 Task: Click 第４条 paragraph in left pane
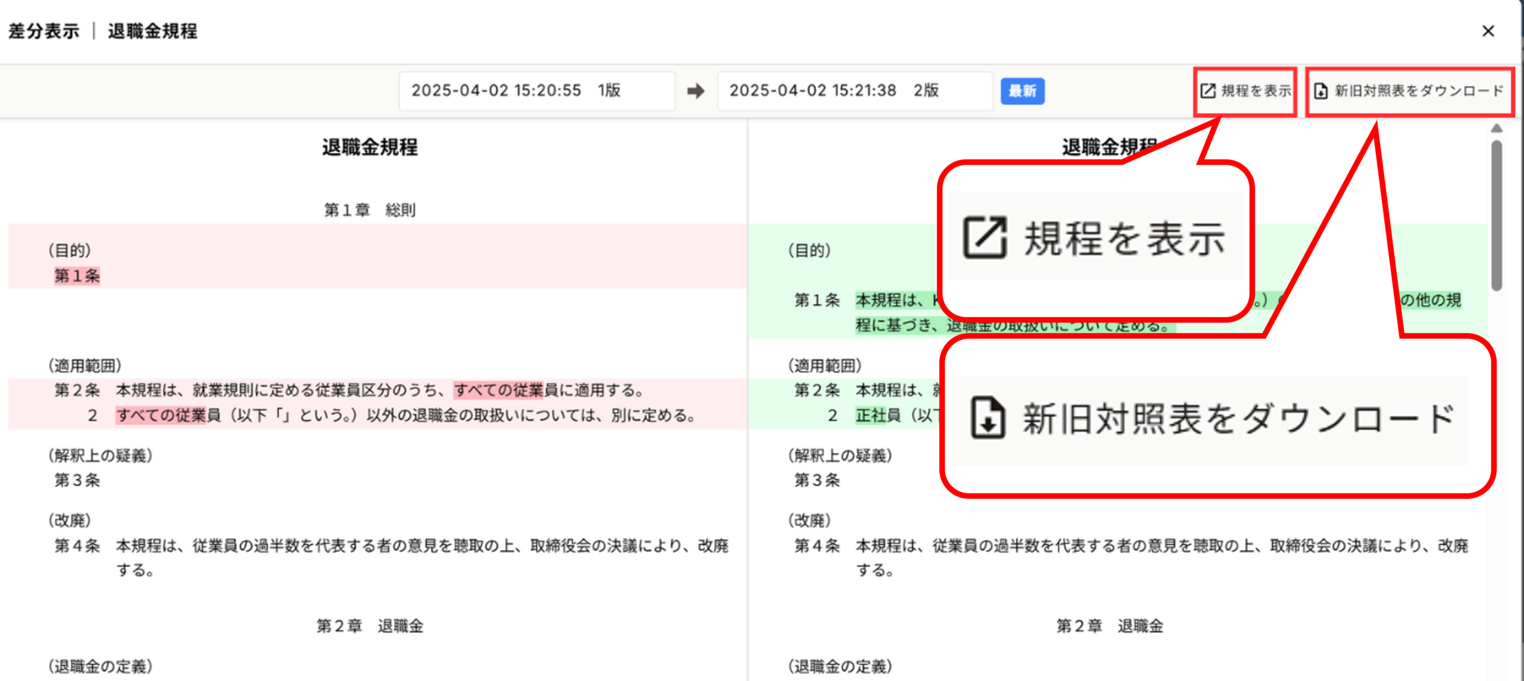[392, 557]
